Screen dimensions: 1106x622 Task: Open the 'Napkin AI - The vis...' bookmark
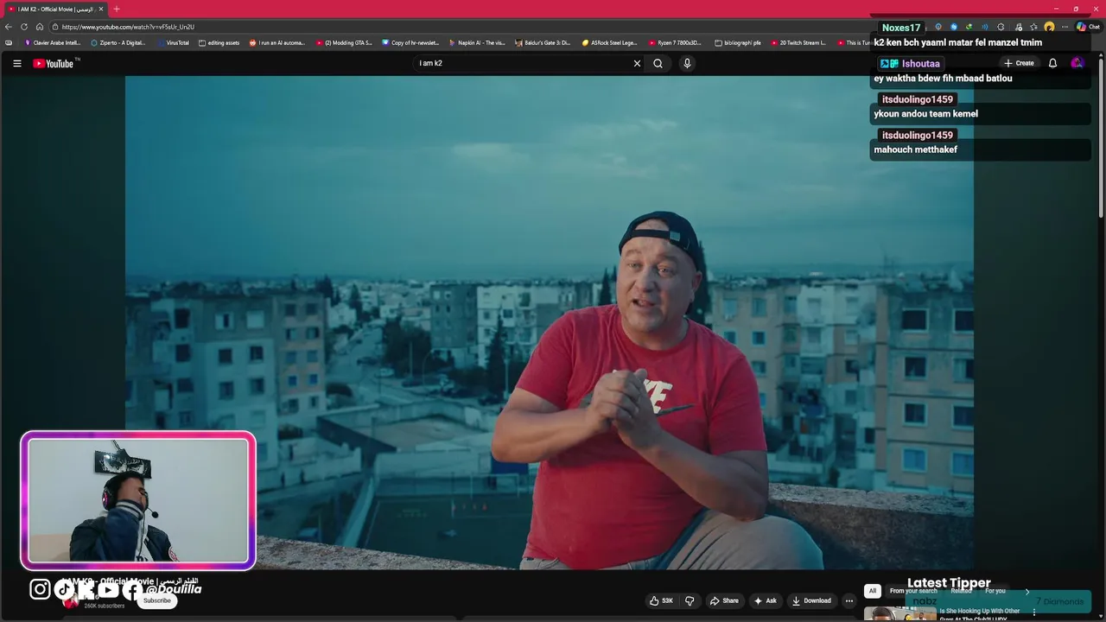[477, 42]
